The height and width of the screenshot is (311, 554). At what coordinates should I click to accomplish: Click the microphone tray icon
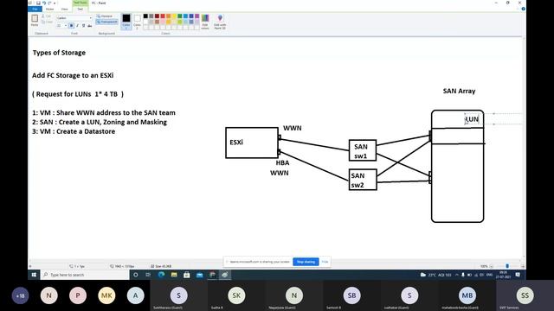[463, 275]
